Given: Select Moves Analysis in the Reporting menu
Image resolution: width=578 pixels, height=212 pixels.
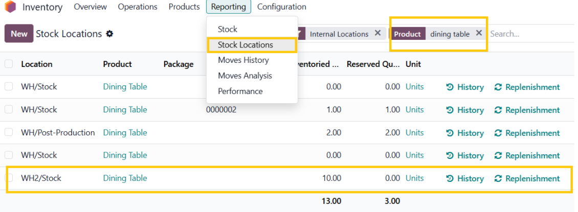Looking at the screenshot, I should pos(244,76).
